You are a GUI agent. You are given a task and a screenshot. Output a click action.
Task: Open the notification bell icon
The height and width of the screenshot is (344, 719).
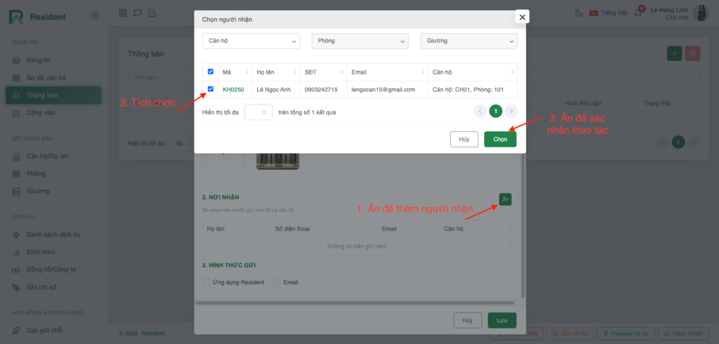coord(638,13)
